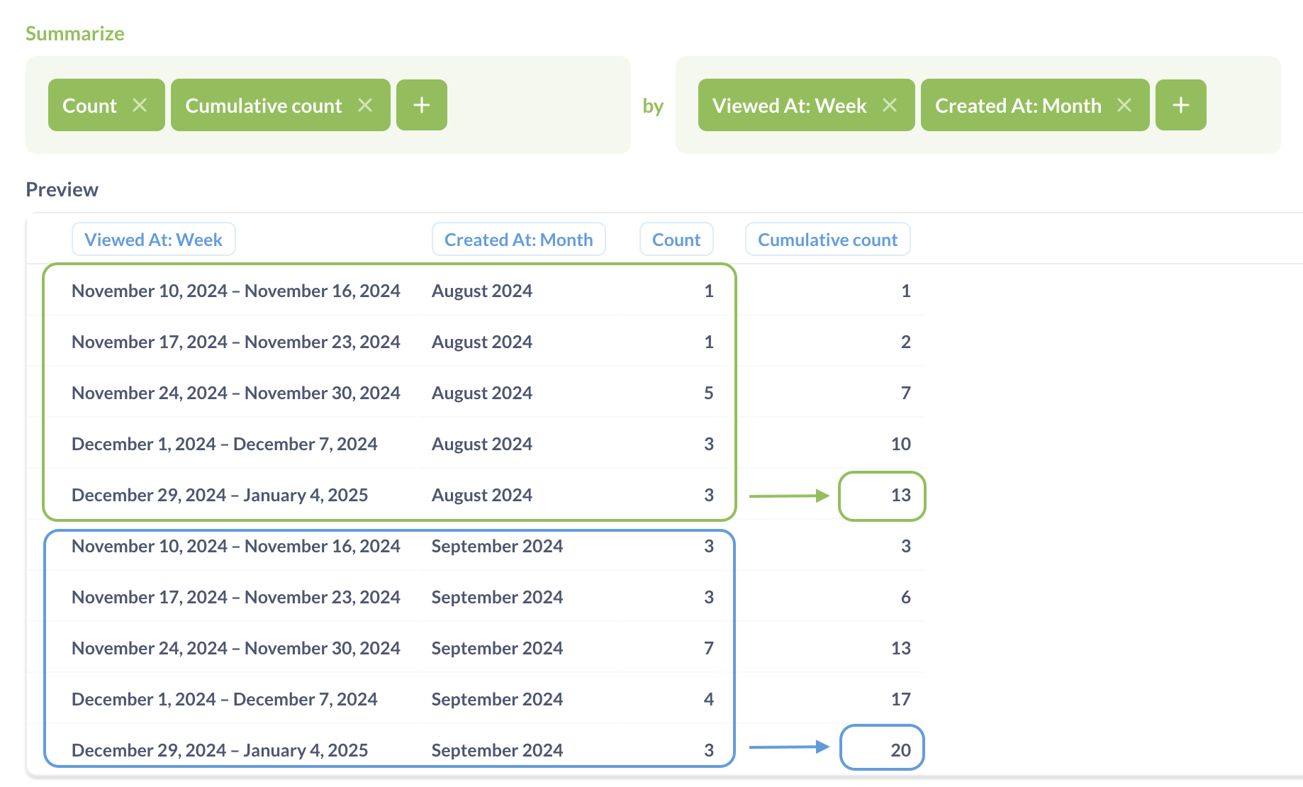Add another grouping column
This screenshot has height=787, width=1303.
click(x=1180, y=105)
